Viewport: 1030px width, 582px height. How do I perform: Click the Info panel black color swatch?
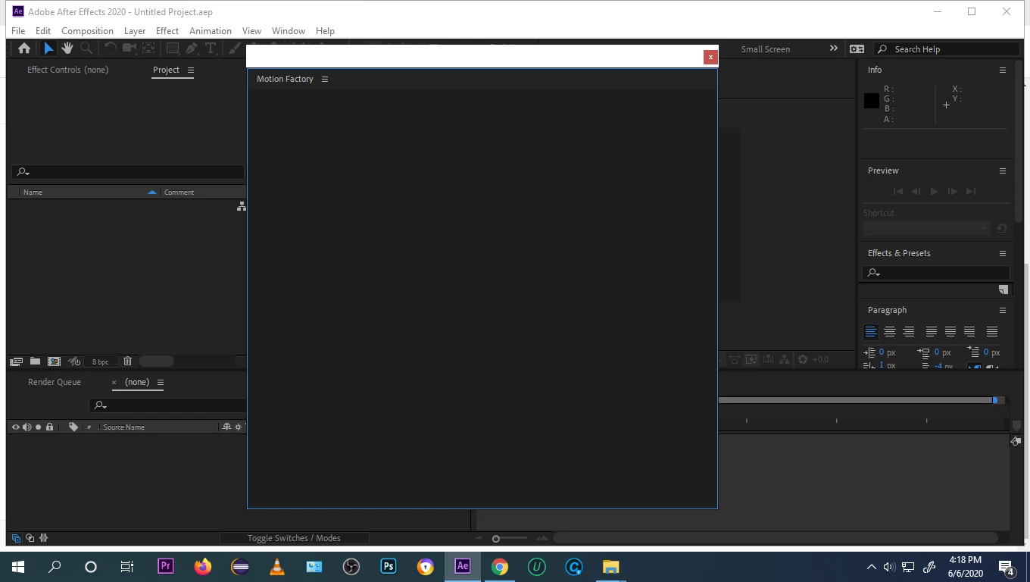pos(872,100)
